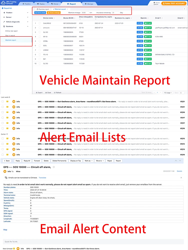188x250 pixels.
Task: Switch to the Fence top tab
Action: [55, 4]
